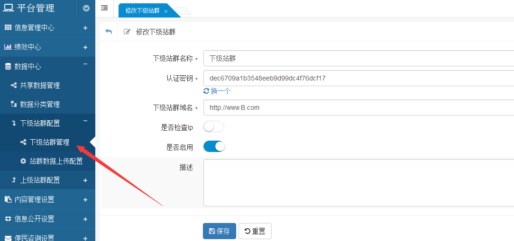Image resolution: width=514 pixels, height=241 pixels.
Task: Open the 平台管理 dropdown arrow
Action: [x=86, y=8]
